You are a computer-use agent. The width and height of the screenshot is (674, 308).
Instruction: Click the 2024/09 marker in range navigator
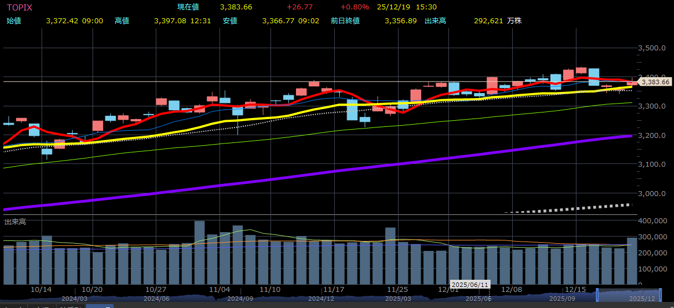pos(240,299)
